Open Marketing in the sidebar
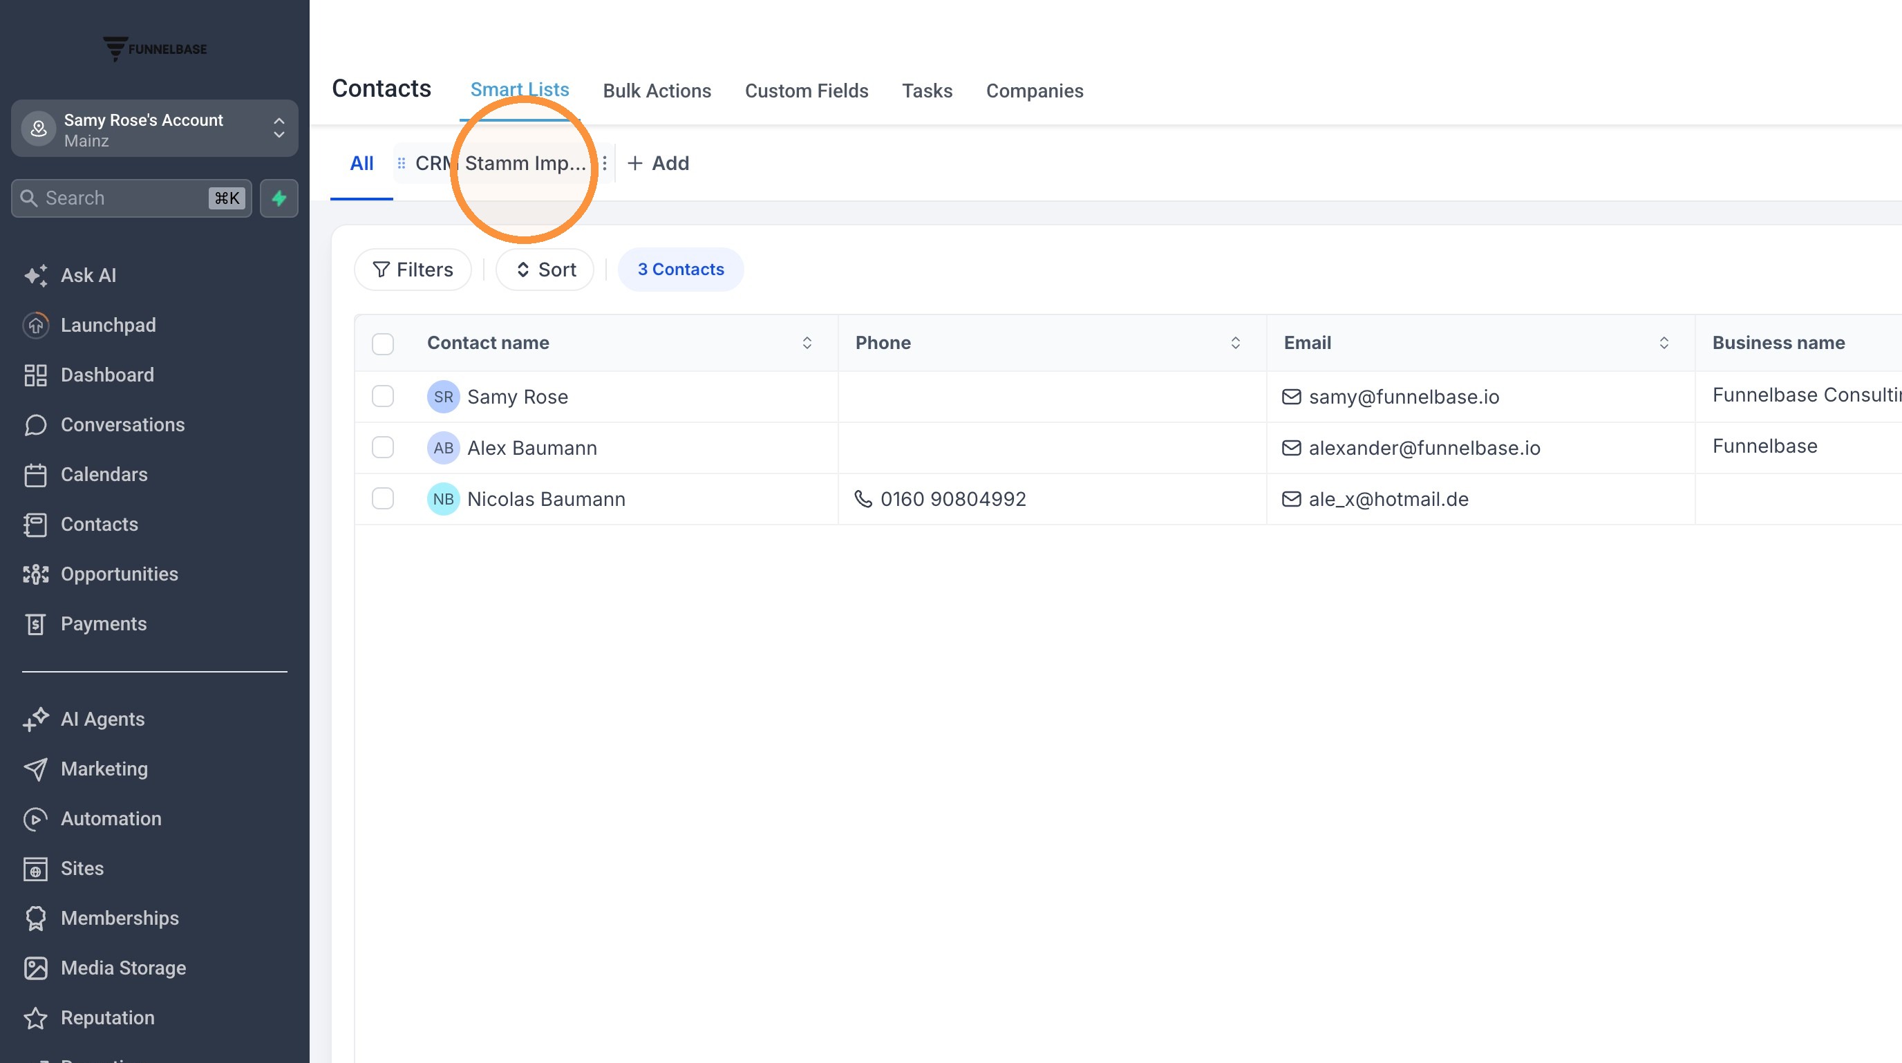The image size is (1902, 1063). pyautogui.click(x=86, y=769)
